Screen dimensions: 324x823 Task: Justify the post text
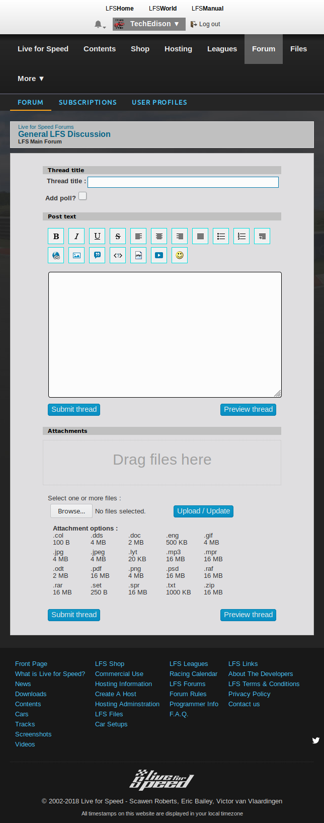point(200,236)
